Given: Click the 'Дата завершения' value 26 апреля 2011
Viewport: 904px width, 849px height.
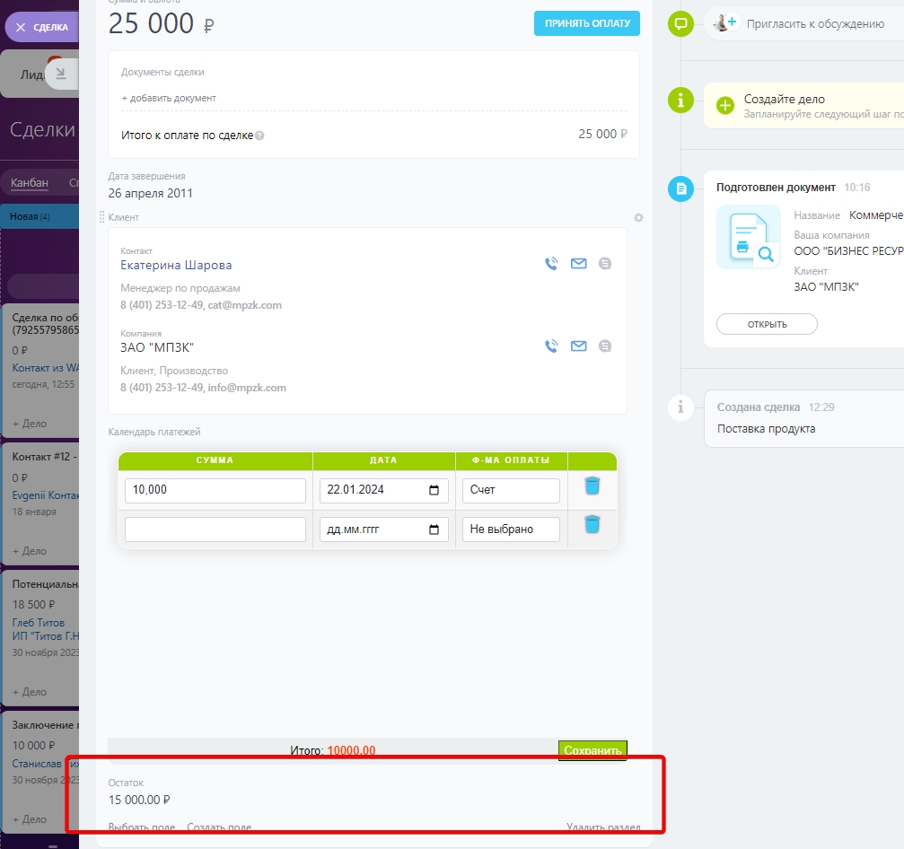Looking at the screenshot, I should (x=151, y=193).
